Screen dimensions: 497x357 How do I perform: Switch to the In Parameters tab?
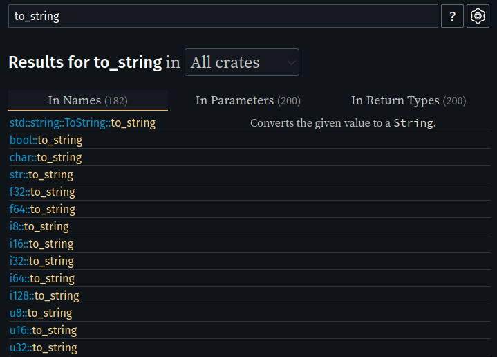(x=248, y=100)
